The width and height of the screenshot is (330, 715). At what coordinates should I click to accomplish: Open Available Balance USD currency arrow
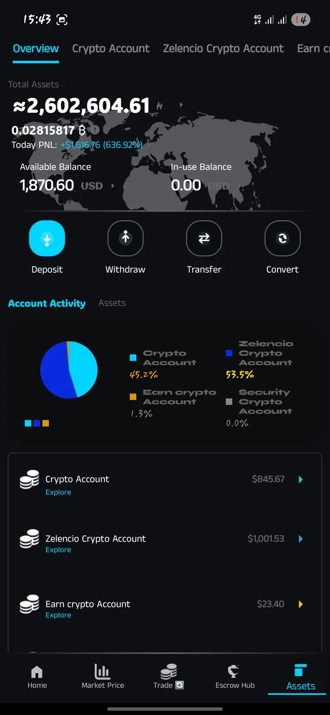113,186
